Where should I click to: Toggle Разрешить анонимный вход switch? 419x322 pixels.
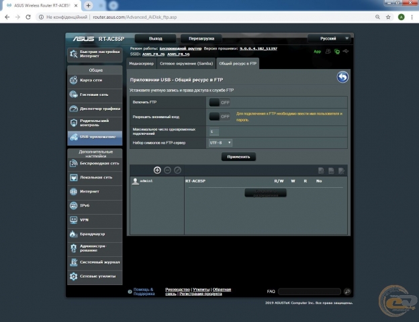point(219,116)
